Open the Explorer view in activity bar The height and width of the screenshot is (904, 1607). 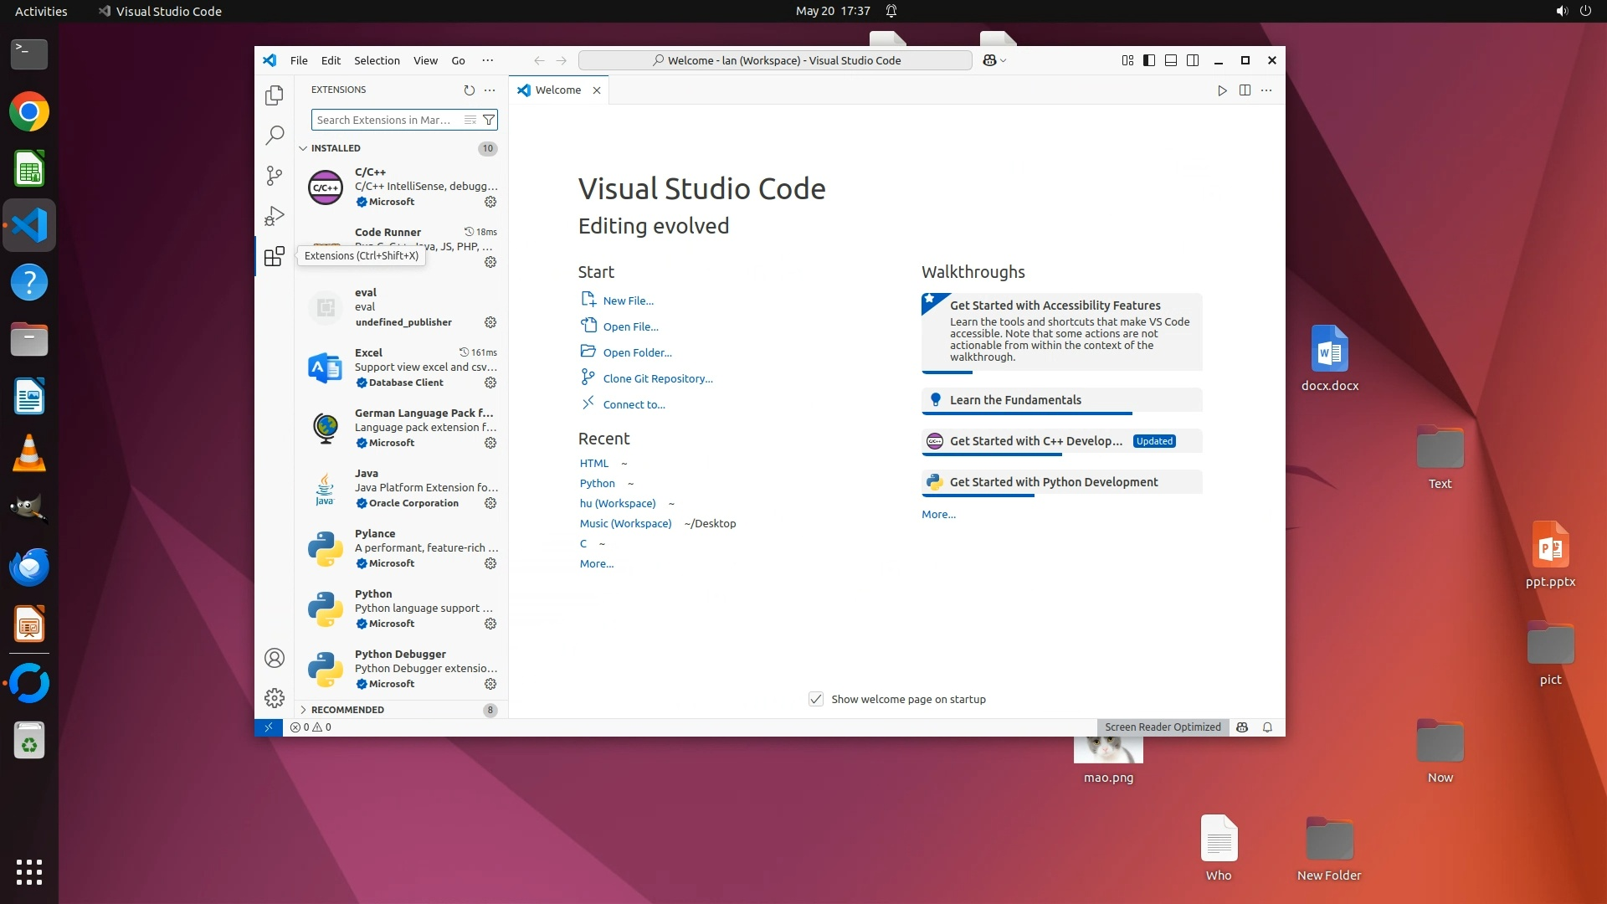pyautogui.click(x=274, y=95)
